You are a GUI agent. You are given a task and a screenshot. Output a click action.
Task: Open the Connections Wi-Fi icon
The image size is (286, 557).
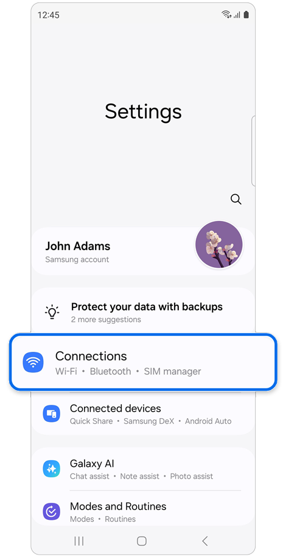(x=33, y=362)
